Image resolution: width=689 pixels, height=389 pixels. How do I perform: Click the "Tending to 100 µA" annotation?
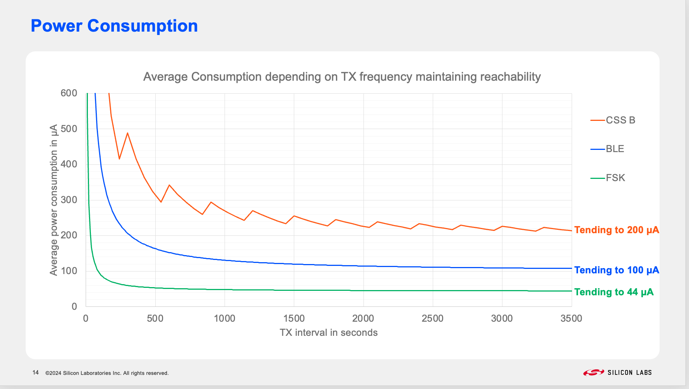[x=616, y=270]
